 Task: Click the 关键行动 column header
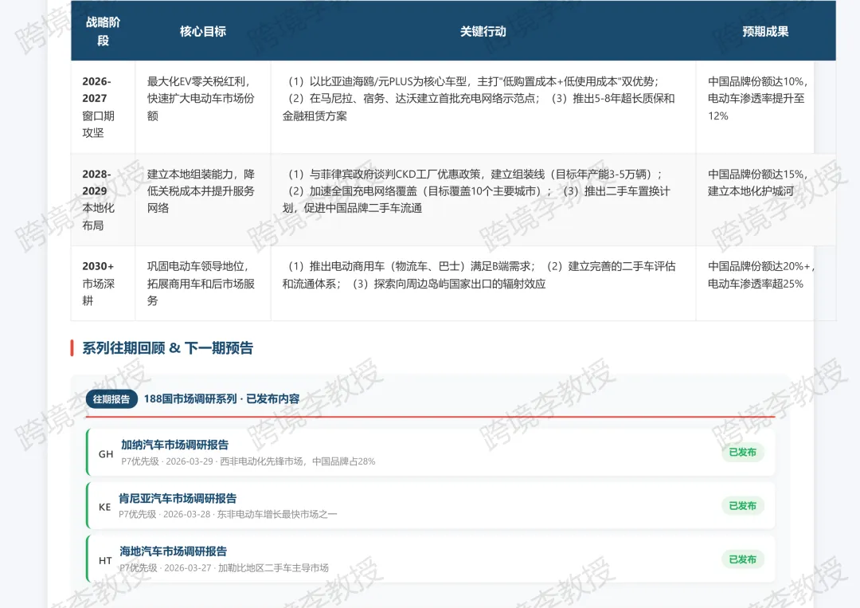pyautogui.click(x=483, y=31)
